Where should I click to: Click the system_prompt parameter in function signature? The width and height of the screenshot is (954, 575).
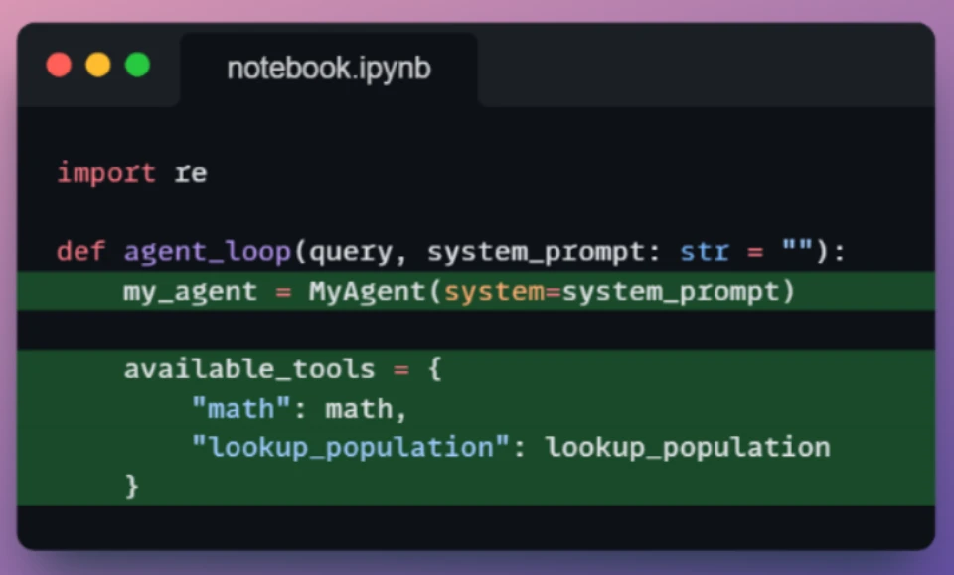point(536,251)
